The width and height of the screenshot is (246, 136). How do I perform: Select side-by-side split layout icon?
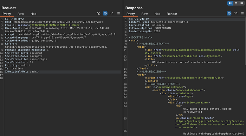click(x=230, y=3)
